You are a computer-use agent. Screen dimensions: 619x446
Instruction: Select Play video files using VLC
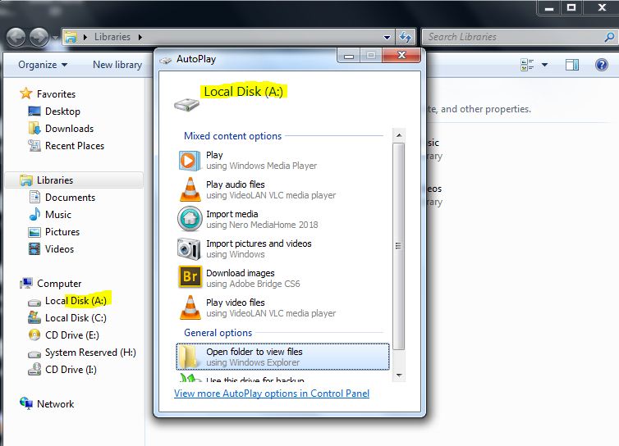coord(282,308)
